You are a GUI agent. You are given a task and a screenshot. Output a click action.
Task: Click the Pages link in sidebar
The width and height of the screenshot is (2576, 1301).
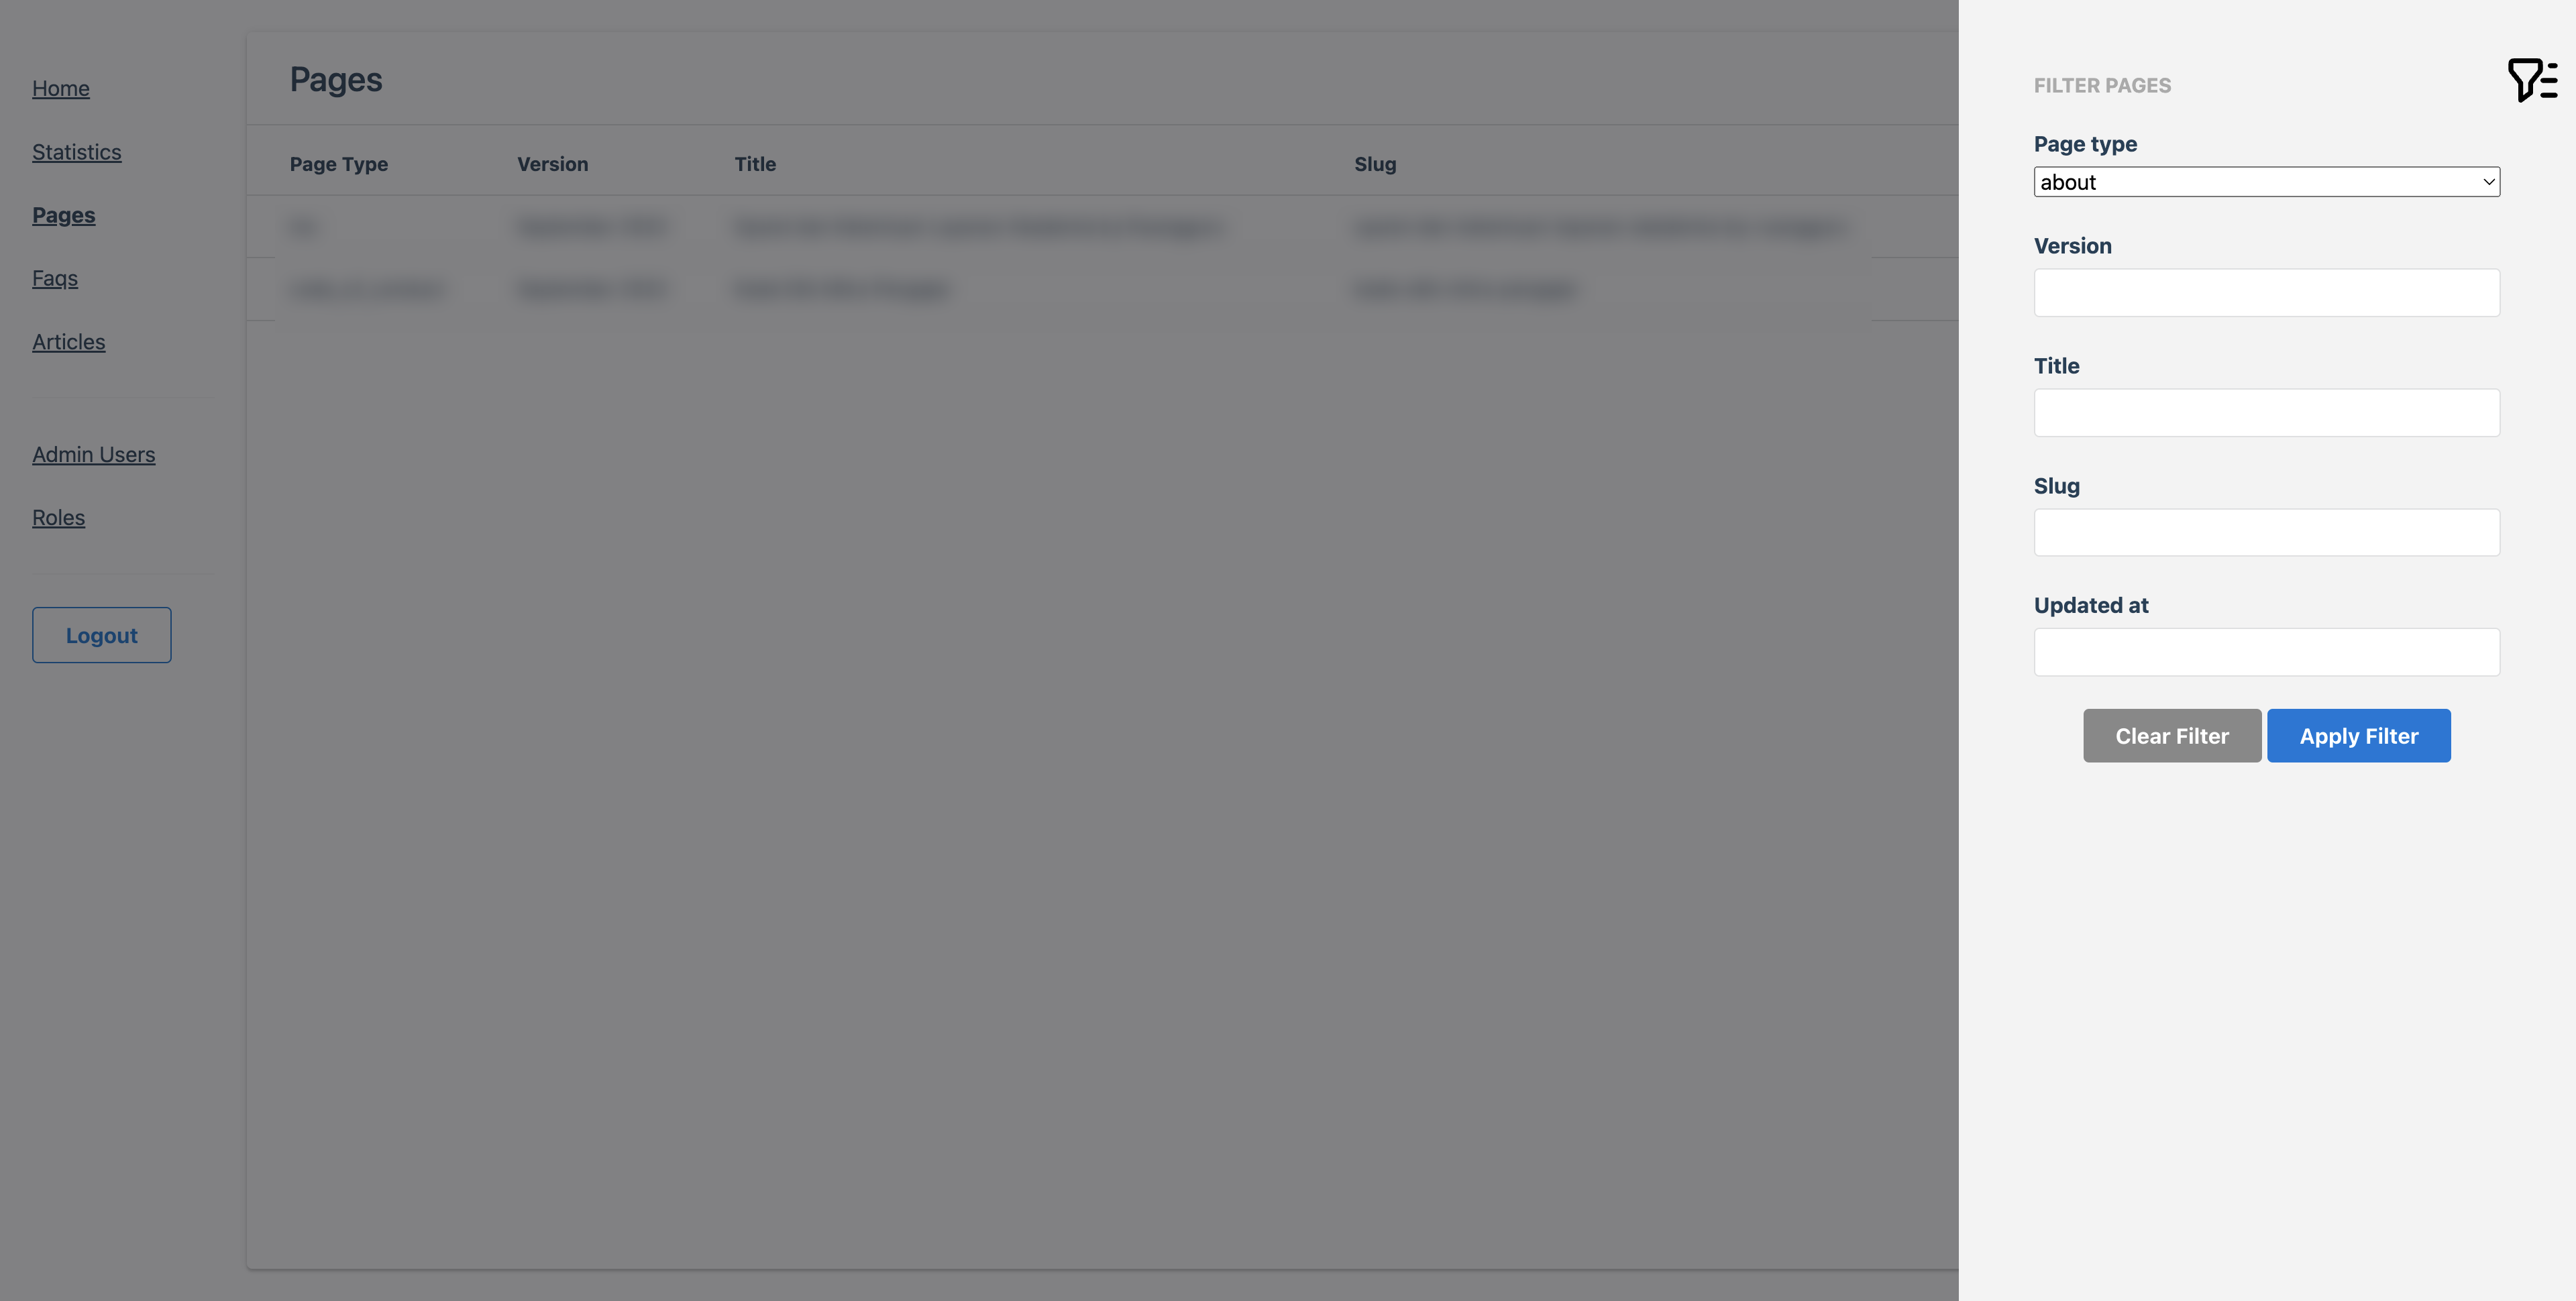coord(63,214)
